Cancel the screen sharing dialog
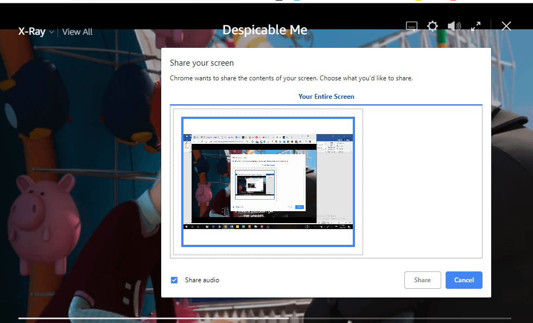The width and height of the screenshot is (533, 323). coord(464,280)
